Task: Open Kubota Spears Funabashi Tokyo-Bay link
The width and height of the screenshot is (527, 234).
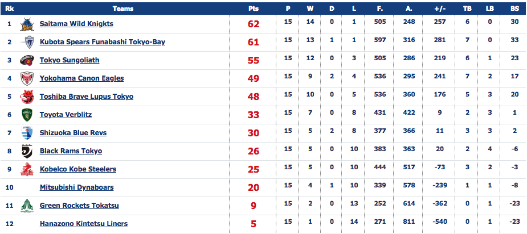Action: tap(103, 42)
